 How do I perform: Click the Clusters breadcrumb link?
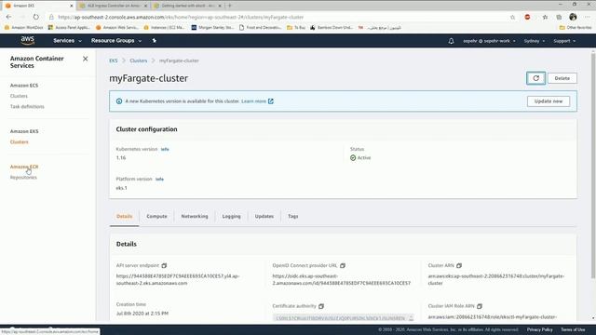139,60
